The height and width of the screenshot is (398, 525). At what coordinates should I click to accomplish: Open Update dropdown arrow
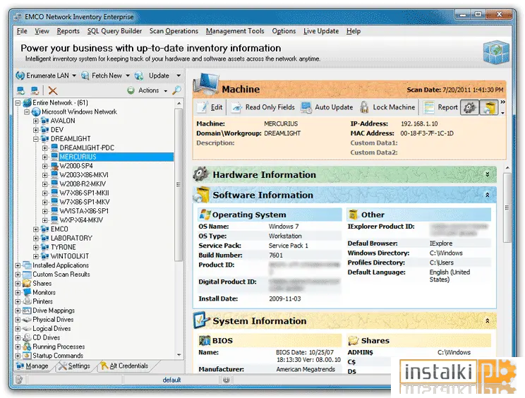[179, 76]
